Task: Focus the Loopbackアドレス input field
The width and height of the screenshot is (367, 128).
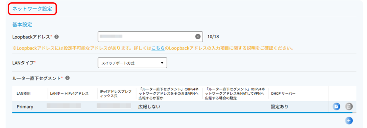Action: pyautogui.click(x=150, y=37)
